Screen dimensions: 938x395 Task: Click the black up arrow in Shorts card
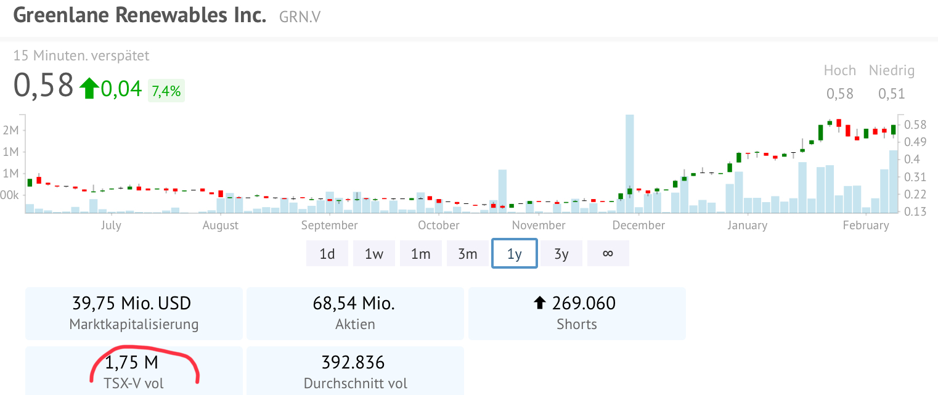click(x=540, y=303)
